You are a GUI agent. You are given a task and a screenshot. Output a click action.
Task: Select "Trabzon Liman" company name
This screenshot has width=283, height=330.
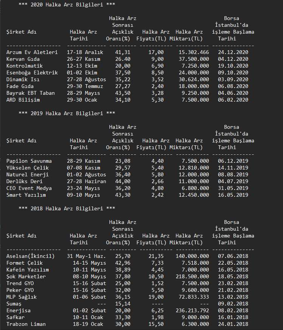pos(26,324)
